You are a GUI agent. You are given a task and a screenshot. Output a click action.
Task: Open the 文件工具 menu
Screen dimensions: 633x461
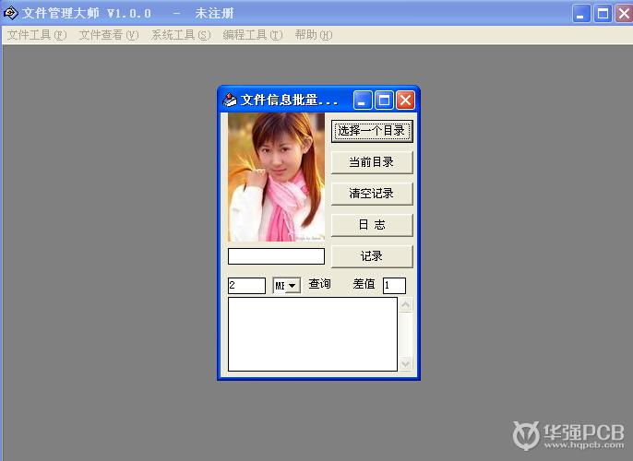tap(37, 35)
